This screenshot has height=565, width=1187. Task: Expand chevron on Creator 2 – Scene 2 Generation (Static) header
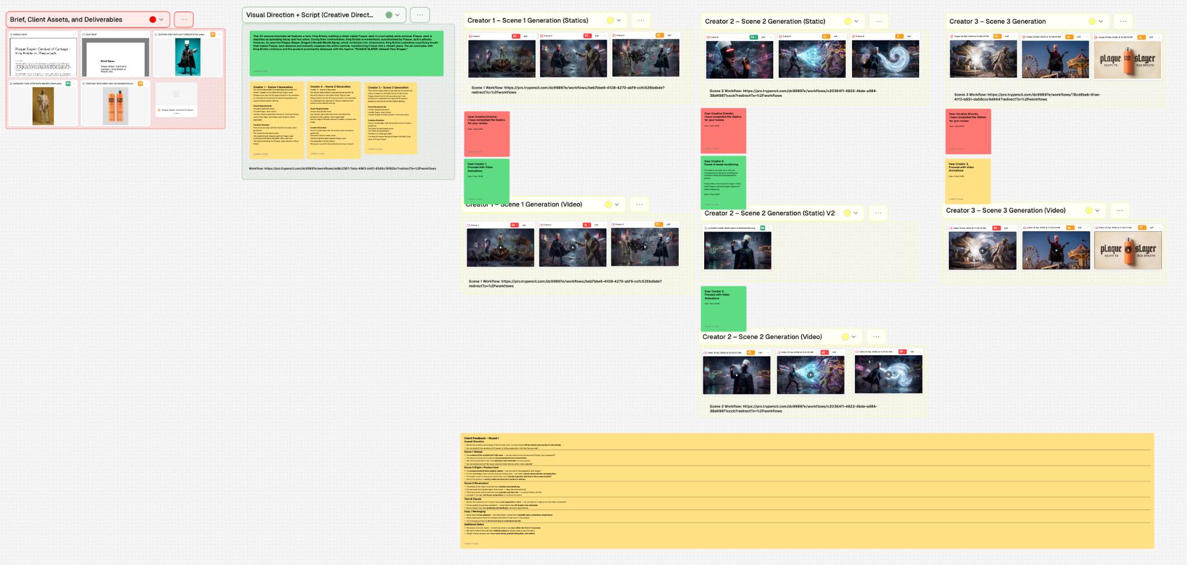pyautogui.click(x=856, y=21)
